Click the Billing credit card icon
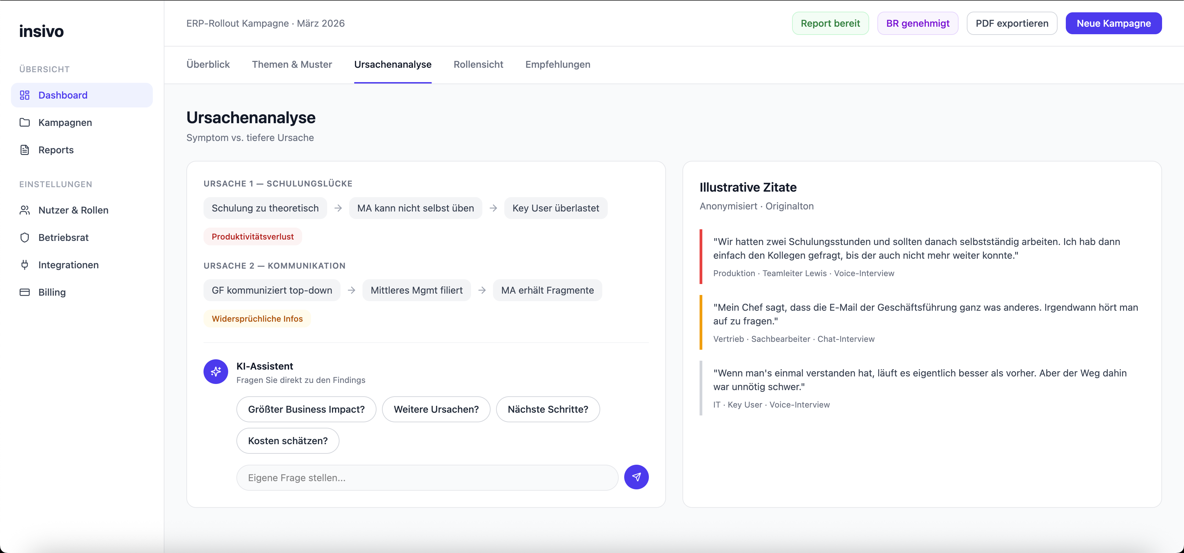The image size is (1184, 553). (25, 292)
